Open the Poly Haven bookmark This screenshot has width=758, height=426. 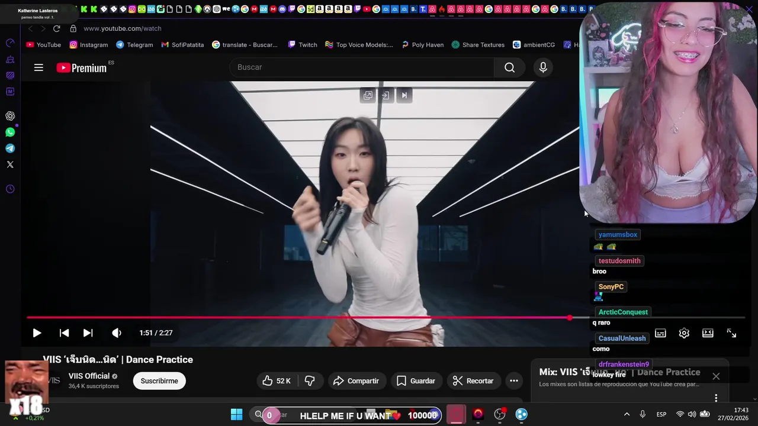click(x=422, y=45)
